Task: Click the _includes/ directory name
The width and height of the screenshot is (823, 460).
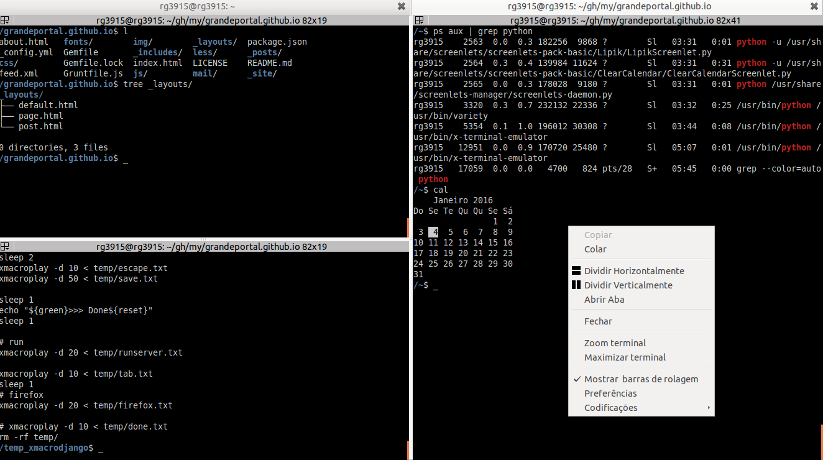Action: (158, 53)
